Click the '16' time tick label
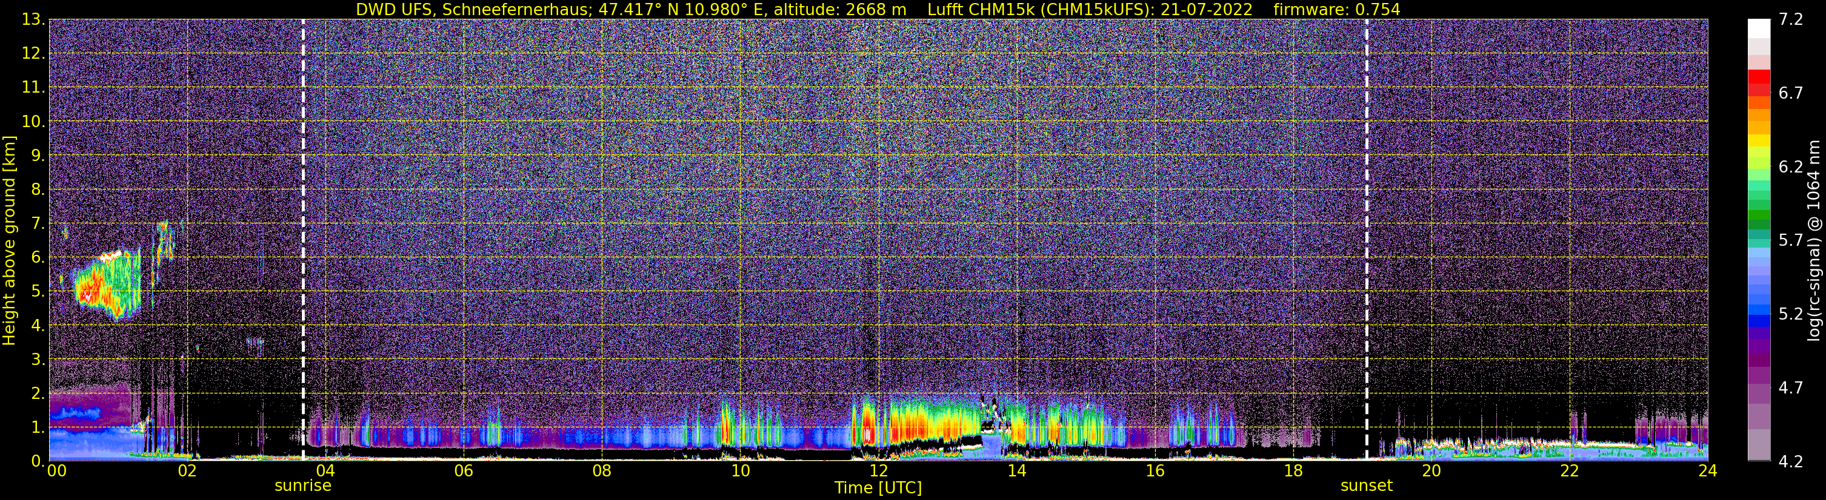The width and height of the screenshot is (1826, 500). tap(1155, 471)
